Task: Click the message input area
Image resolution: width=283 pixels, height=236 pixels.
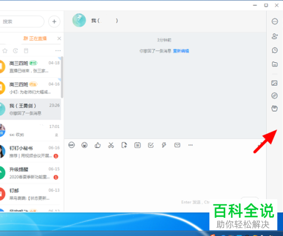Action: tap(165, 174)
